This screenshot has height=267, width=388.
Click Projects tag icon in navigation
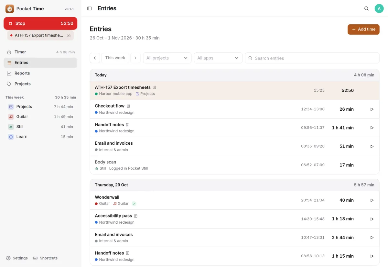[x=9, y=84]
